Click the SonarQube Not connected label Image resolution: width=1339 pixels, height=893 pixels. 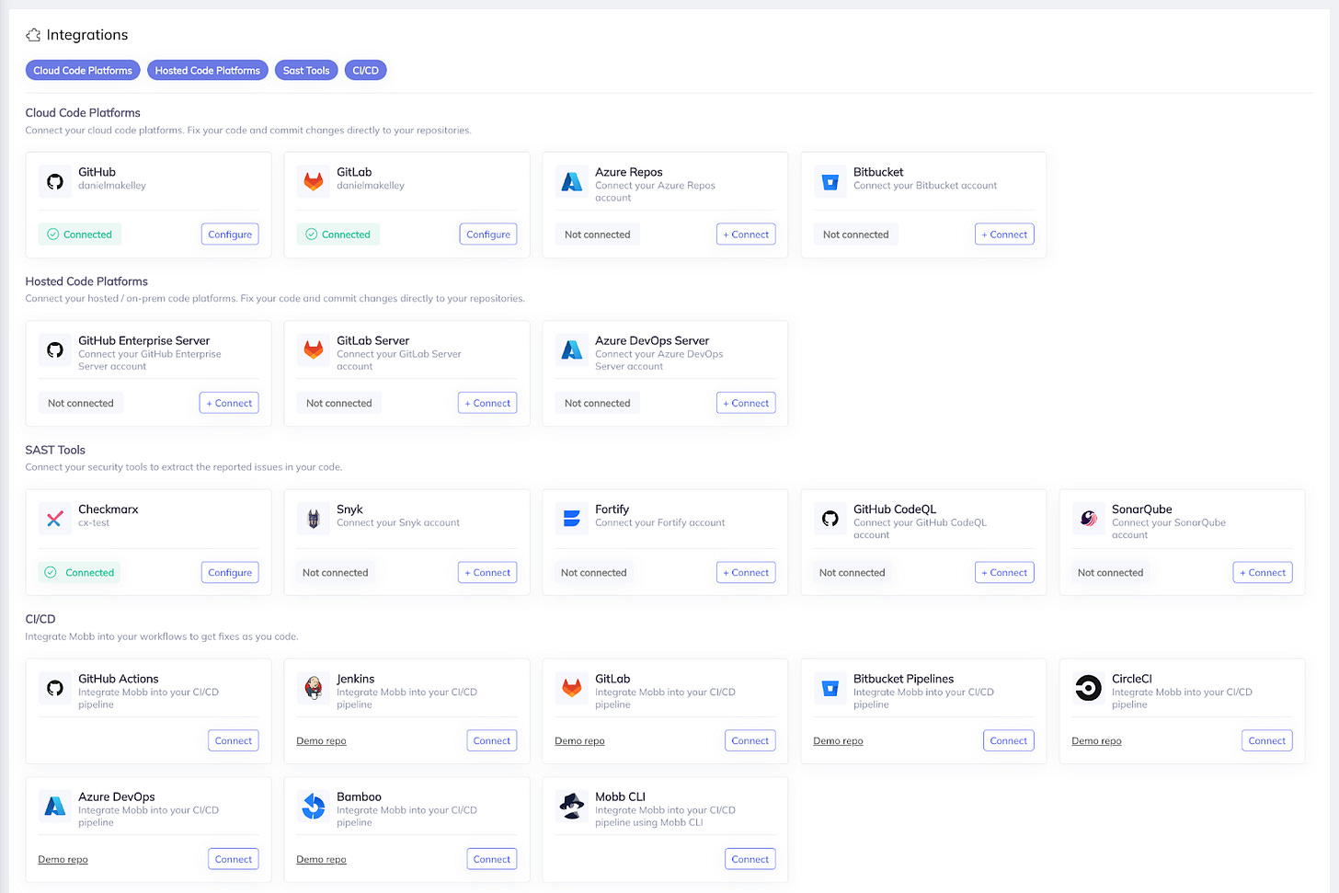(1110, 572)
